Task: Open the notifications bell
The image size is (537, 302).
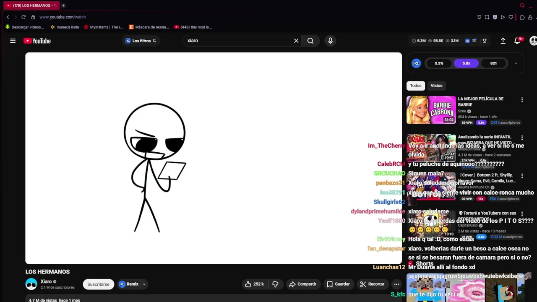Action: [517, 41]
